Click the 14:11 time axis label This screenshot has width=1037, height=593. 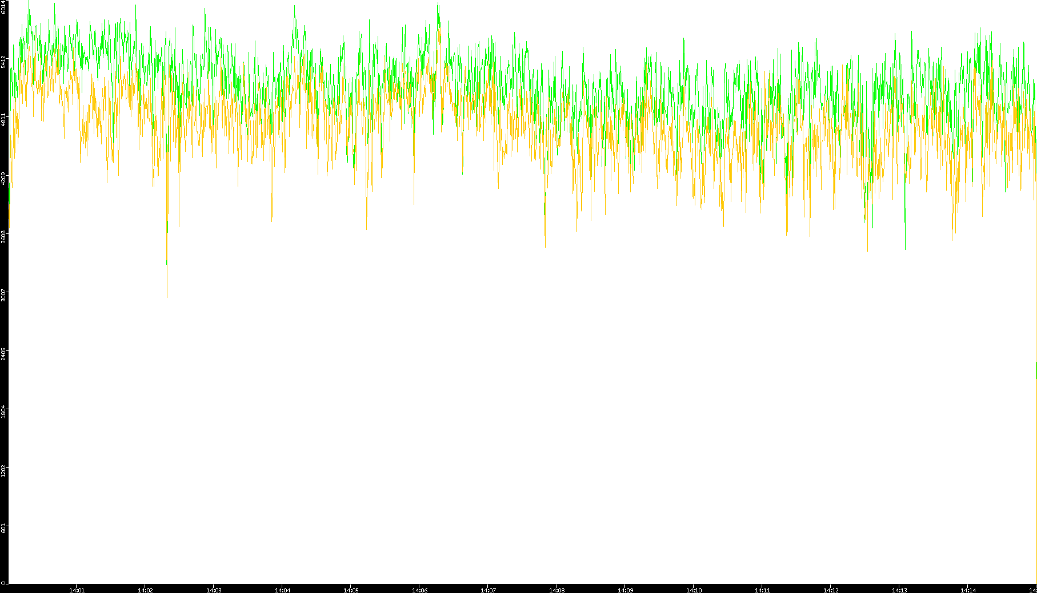[x=762, y=590]
